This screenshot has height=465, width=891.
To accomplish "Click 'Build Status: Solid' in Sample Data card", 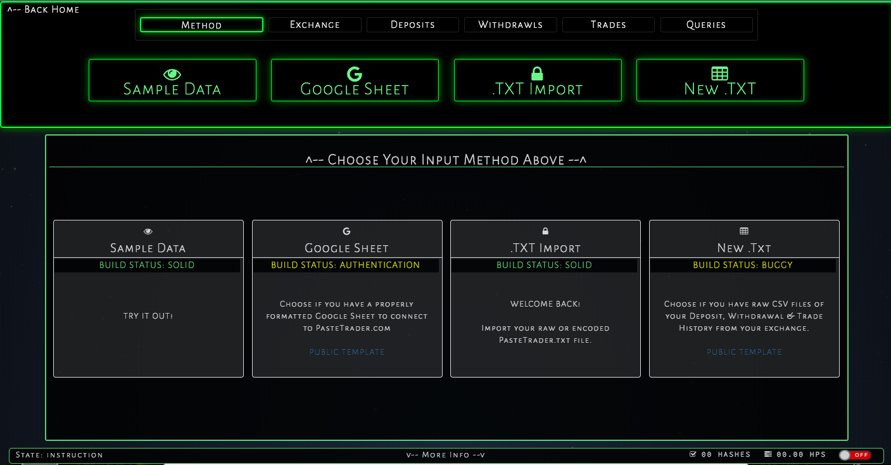I will [x=147, y=265].
